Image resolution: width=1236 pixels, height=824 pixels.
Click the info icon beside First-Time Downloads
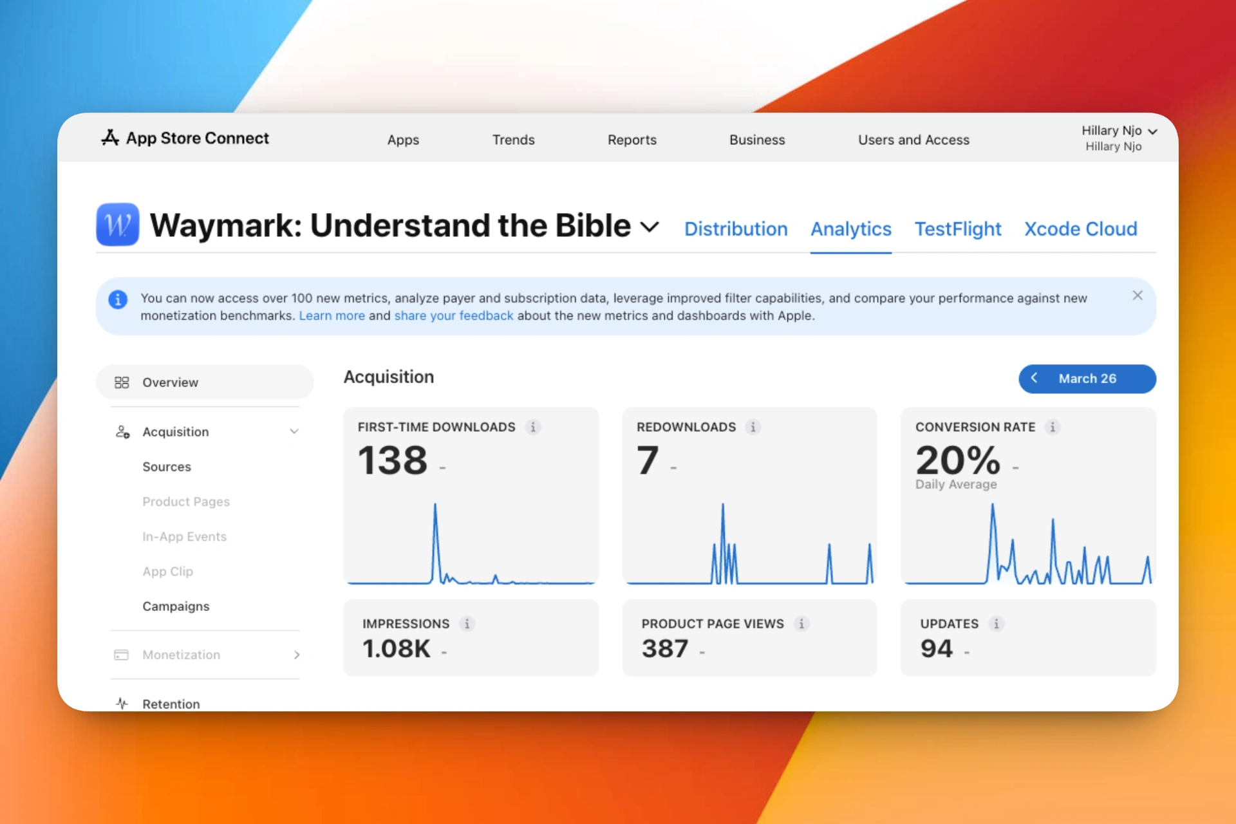click(x=533, y=427)
